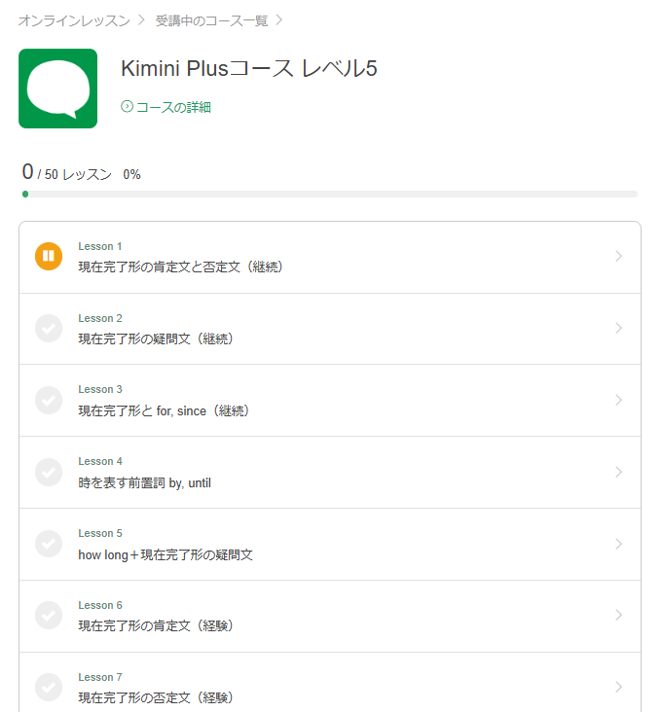This screenshot has width=662, height=712.
Task: Click the gray checkmark icon on Lesson 7
Action: point(49,687)
